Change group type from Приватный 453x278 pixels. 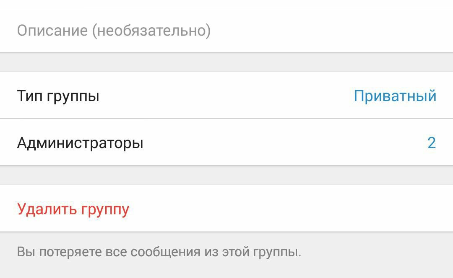pos(395,96)
